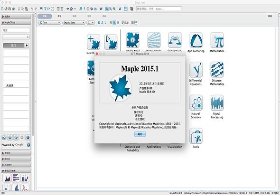This screenshot has height=195, width=280.
Task: Click the search help, tasks, Apps field
Action: (159, 9)
